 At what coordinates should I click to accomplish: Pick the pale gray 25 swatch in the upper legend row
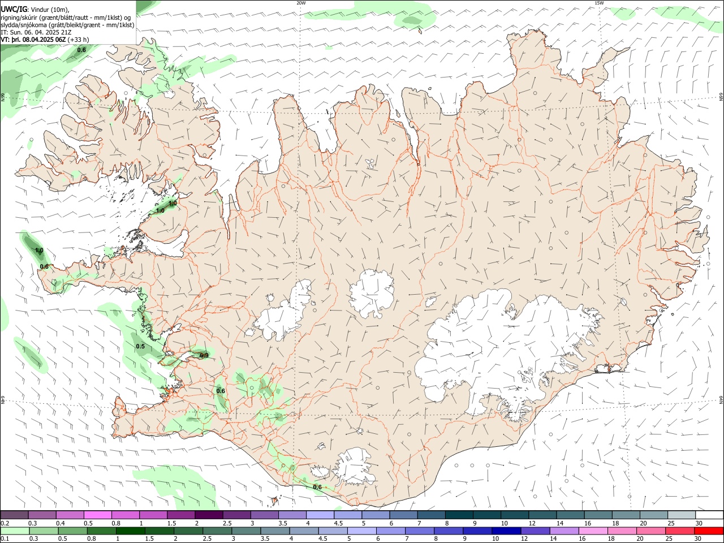click(x=681, y=515)
